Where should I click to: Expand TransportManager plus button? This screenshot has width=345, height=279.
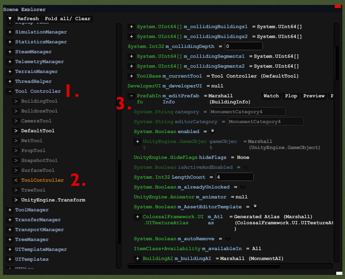pos(9,230)
